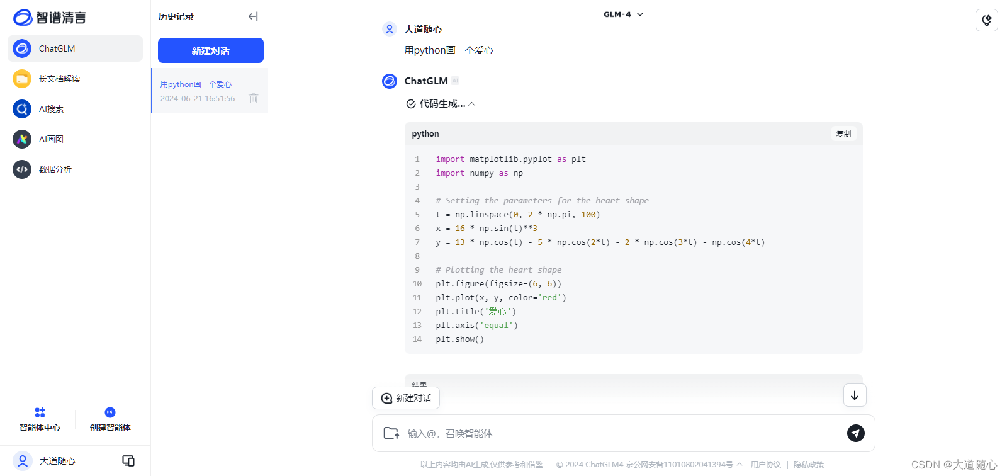Open the GLM-4 model dropdown
Viewport: 1007px width, 476px height.
pos(624,14)
